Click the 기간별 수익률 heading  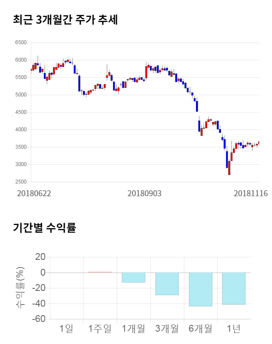(44, 228)
